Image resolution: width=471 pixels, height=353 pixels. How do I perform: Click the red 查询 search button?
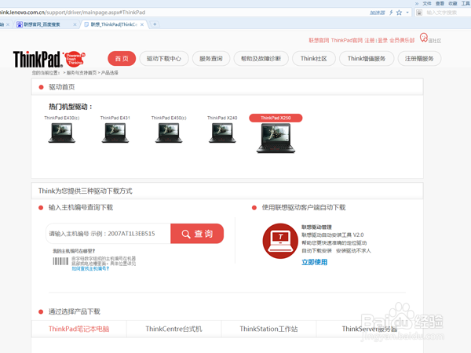pos(197,234)
